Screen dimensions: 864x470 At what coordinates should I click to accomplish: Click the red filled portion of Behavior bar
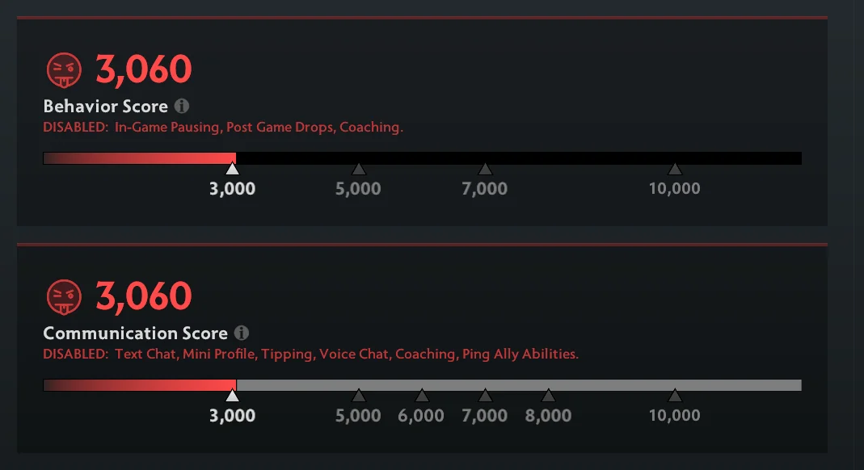pyautogui.click(x=162, y=158)
